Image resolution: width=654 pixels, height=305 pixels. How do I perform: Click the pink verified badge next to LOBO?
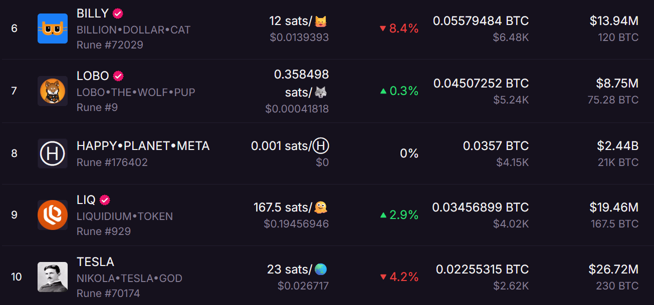(x=118, y=76)
